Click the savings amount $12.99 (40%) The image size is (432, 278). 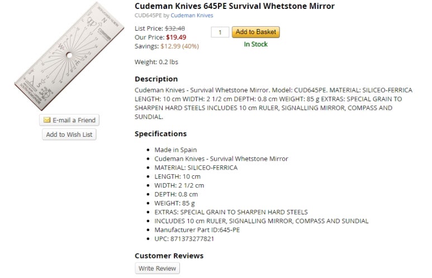pos(179,46)
